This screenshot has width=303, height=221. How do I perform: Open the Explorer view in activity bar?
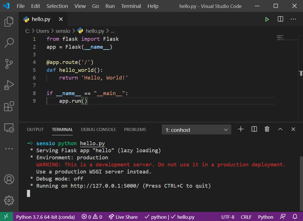click(9, 22)
